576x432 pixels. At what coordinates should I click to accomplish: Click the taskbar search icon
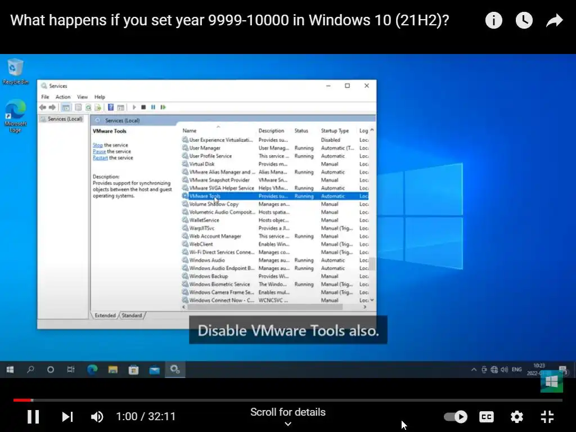point(30,370)
